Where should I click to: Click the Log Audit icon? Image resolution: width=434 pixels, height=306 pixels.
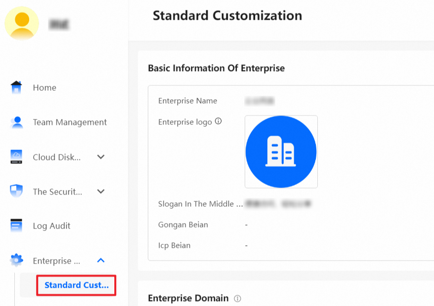[17, 226]
